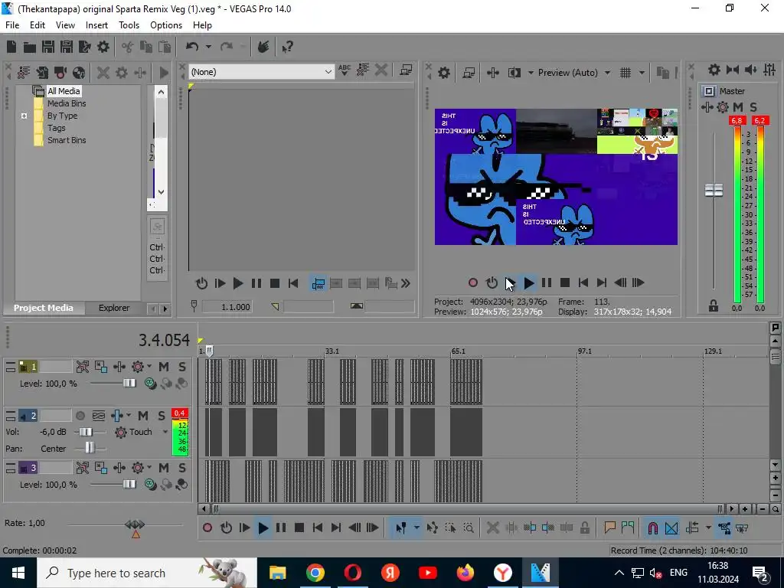Viewport: 784px width, 588px height.
Task: Open the split screen view dropdown arrow
Action: [x=531, y=73]
